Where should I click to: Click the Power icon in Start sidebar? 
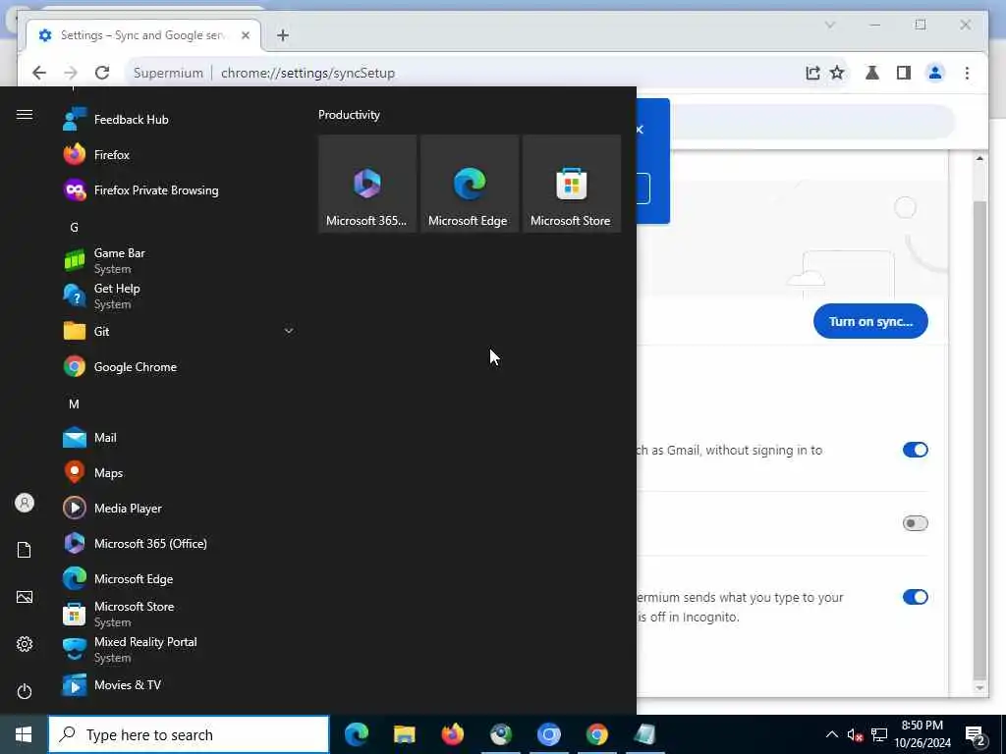pos(25,692)
